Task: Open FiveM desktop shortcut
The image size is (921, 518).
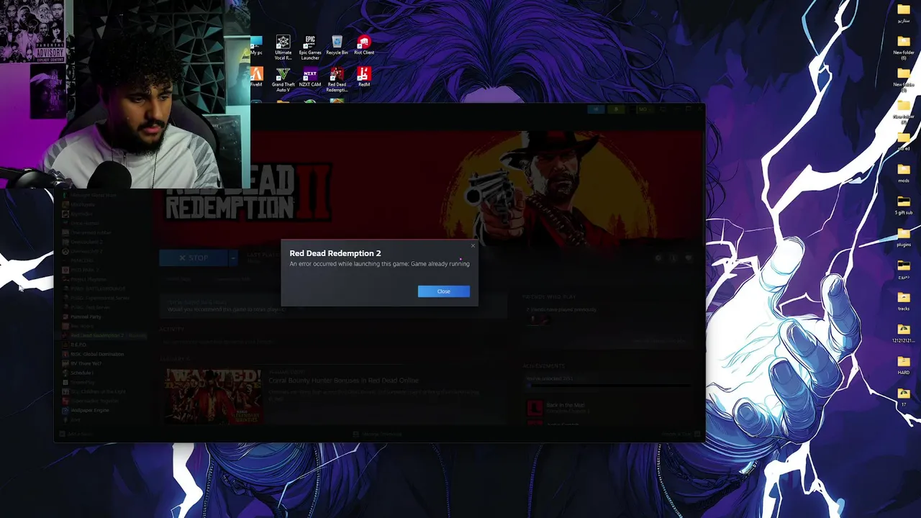Action: point(256,77)
